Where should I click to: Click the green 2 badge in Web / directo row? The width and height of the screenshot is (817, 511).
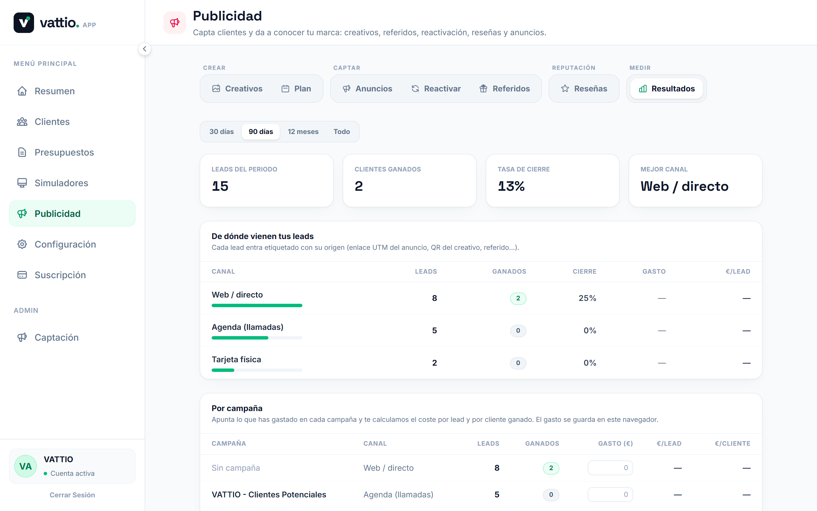(x=518, y=298)
